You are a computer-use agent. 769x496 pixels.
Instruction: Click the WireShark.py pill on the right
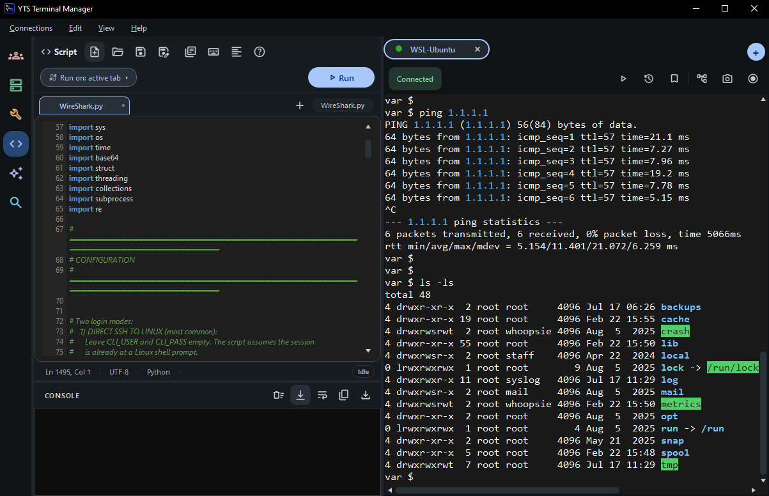pyautogui.click(x=343, y=105)
